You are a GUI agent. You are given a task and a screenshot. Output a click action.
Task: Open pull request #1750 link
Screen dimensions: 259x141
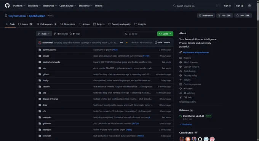pyautogui.click(x=136, y=124)
